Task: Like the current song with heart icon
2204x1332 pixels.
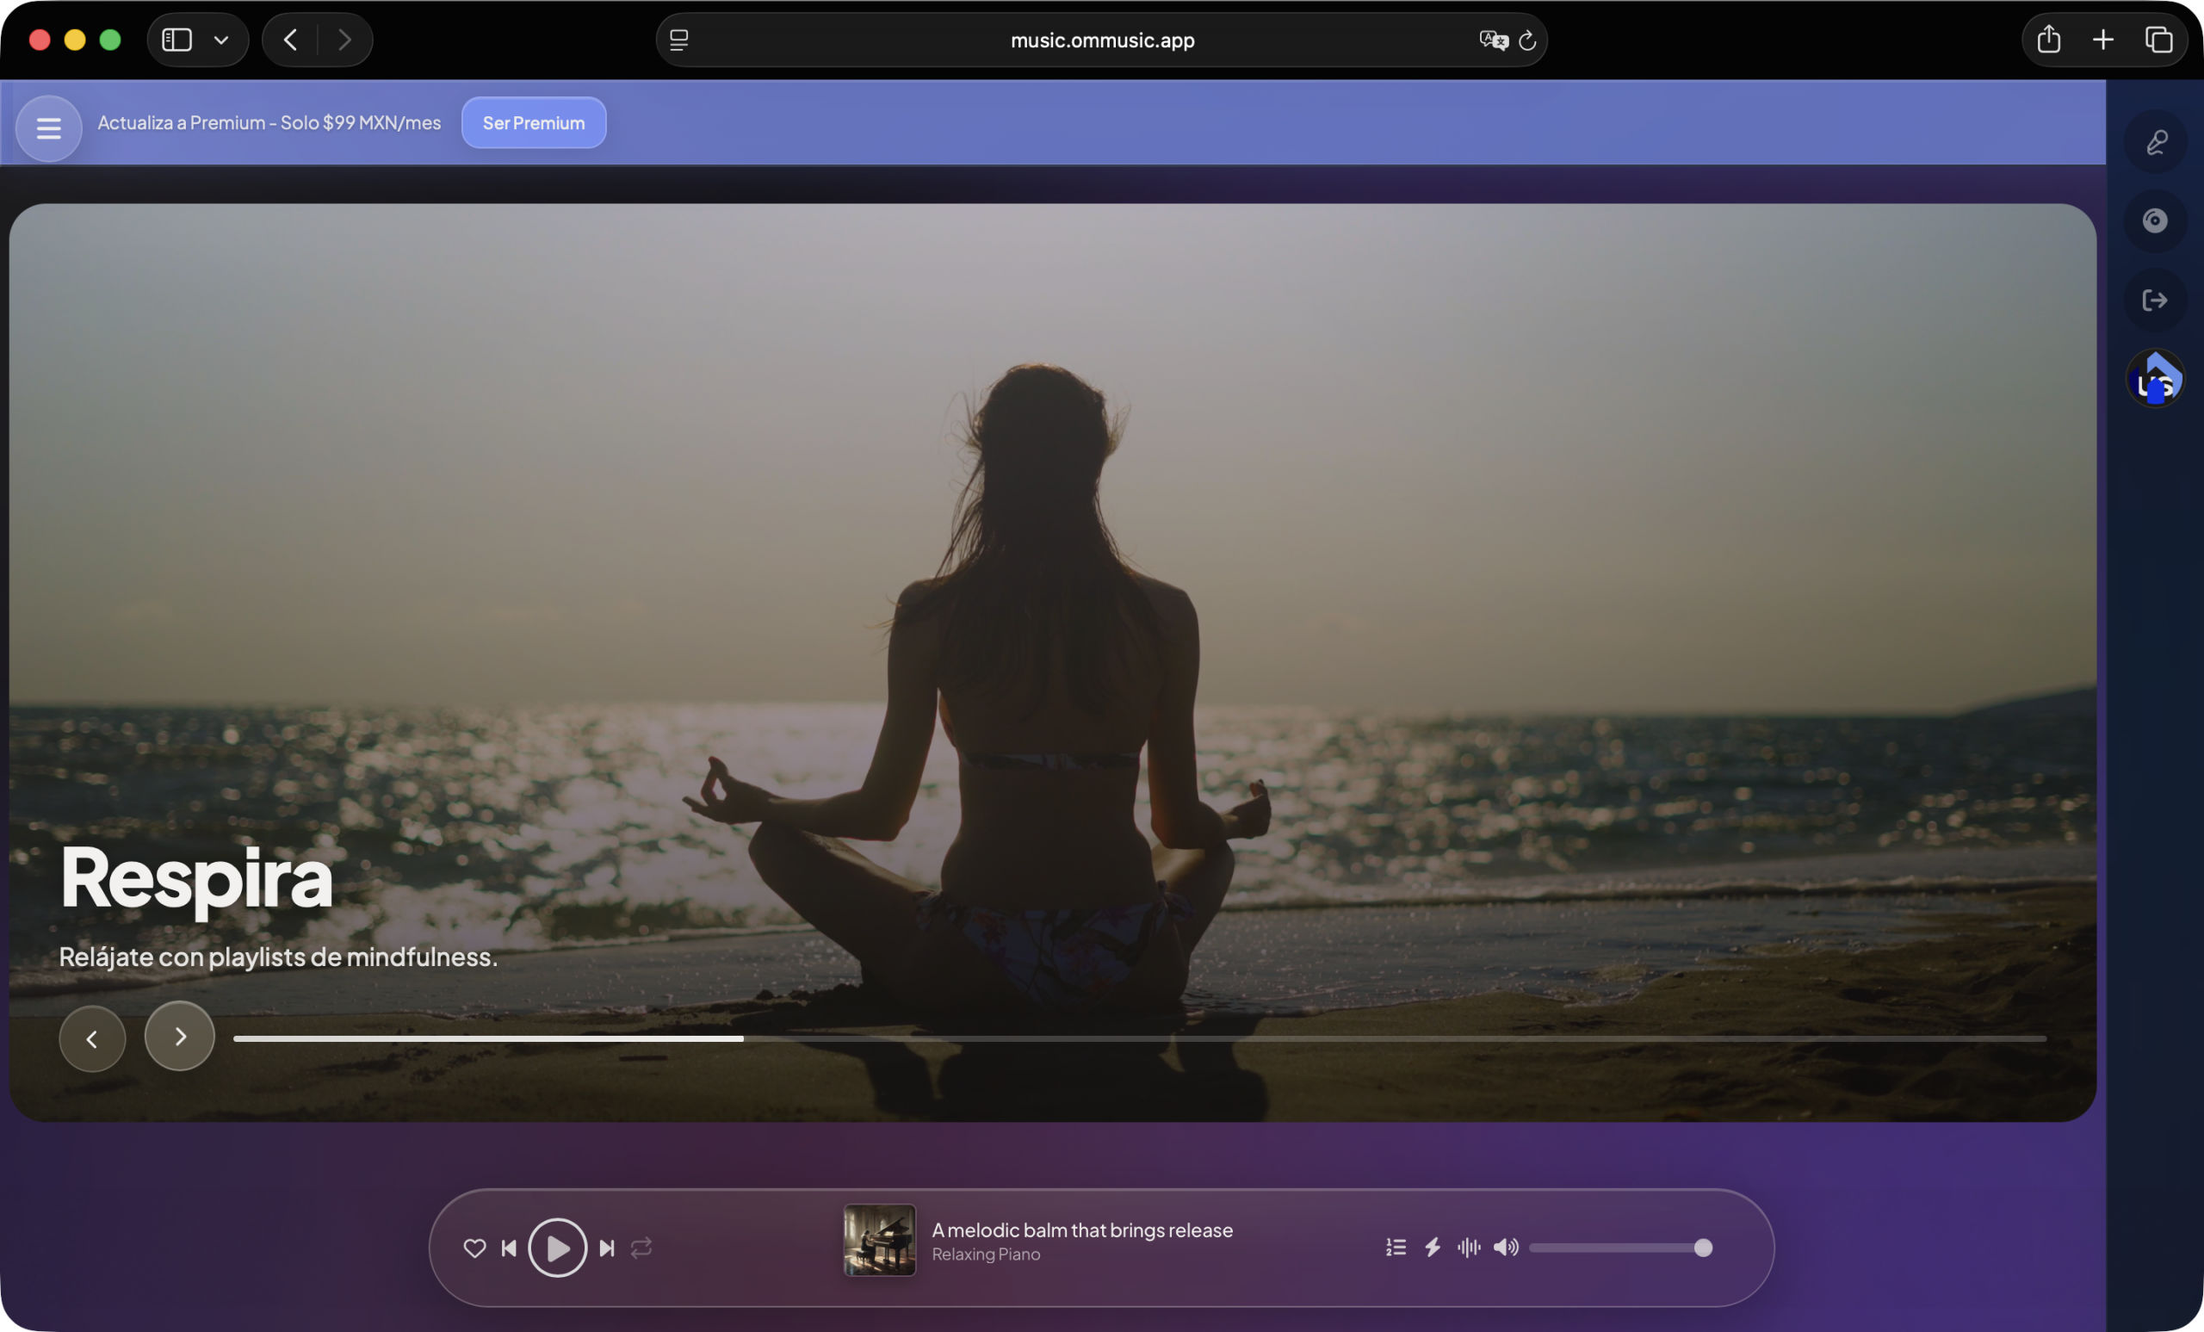Action: (x=475, y=1248)
